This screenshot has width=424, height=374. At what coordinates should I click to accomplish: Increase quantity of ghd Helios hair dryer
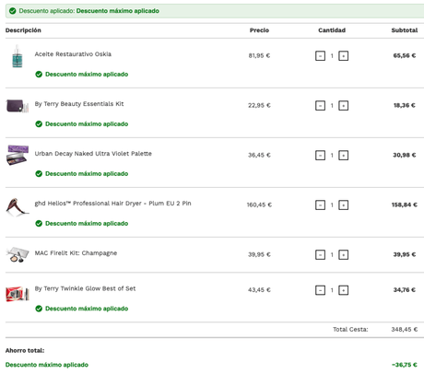coord(343,205)
